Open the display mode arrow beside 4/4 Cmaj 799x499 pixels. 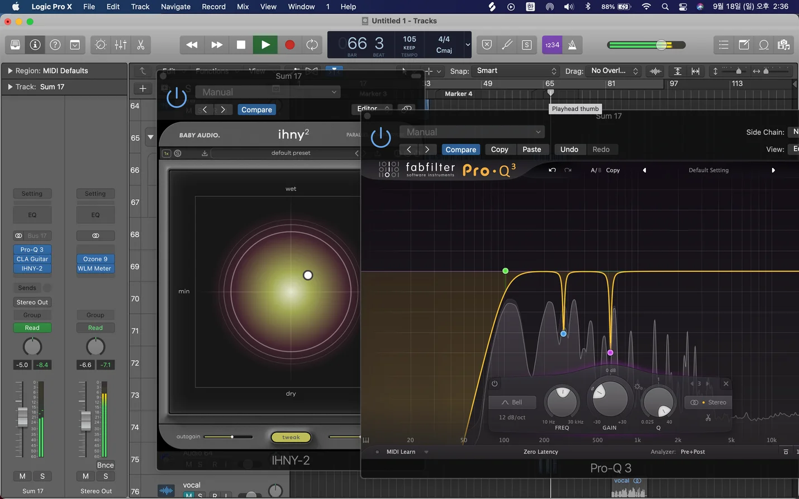(x=468, y=45)
